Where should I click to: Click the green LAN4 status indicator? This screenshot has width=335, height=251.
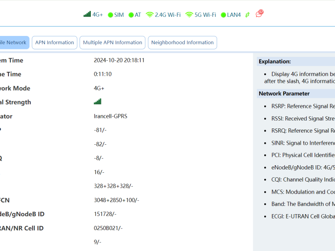tap(223, 15)
